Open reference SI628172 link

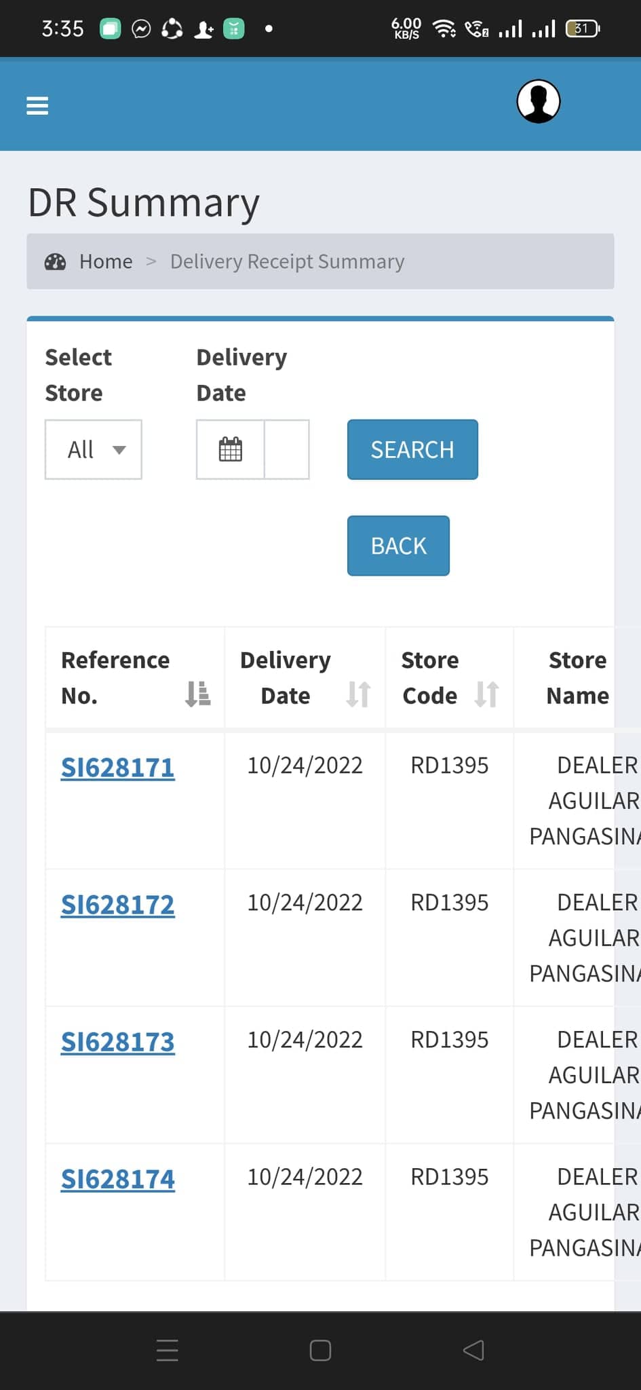coord(118,905)
